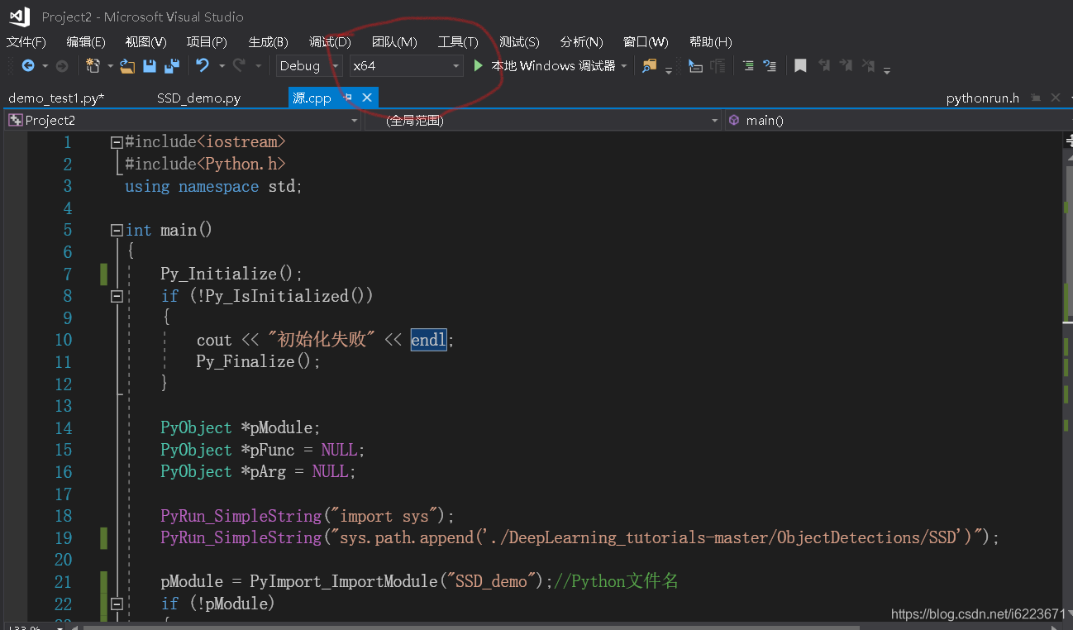This screenshot has width=1073, height=630.
Task: Collapse the if (!pModule) block at line 22
Action: (x=117, y=604)
